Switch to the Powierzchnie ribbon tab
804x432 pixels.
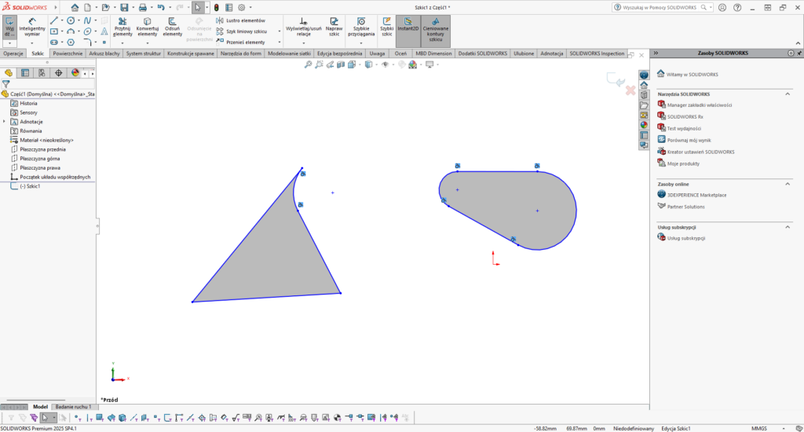point(68,53)
